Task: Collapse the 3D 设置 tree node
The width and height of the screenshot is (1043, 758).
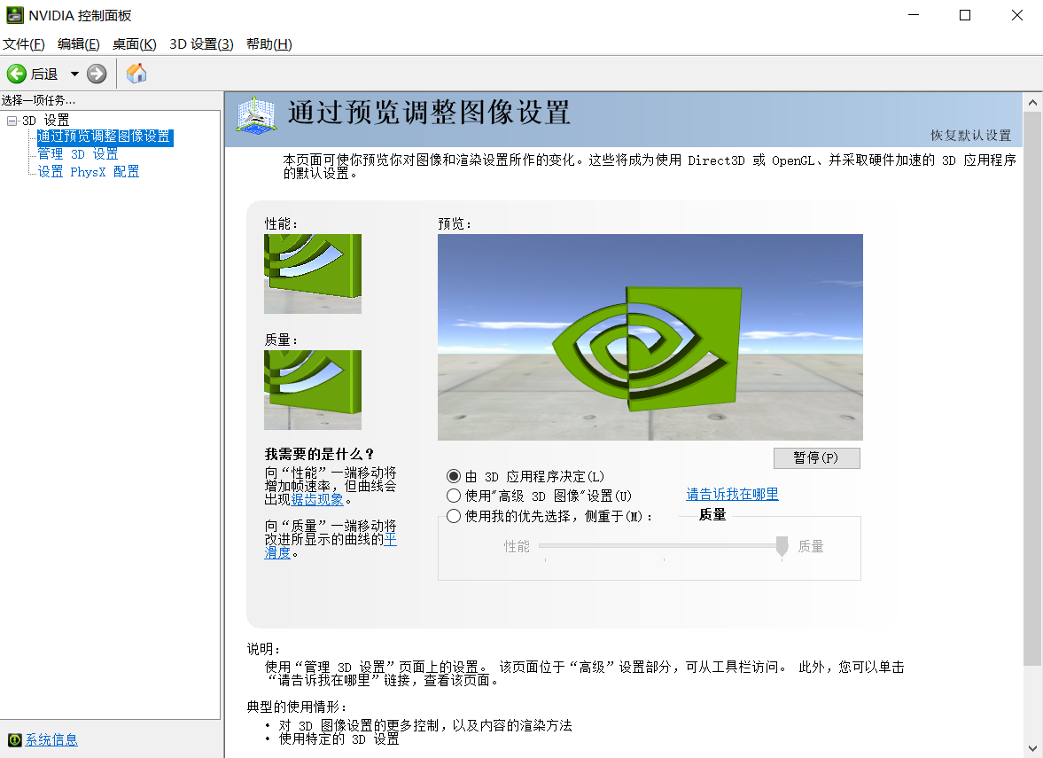Action: [12, 121]
